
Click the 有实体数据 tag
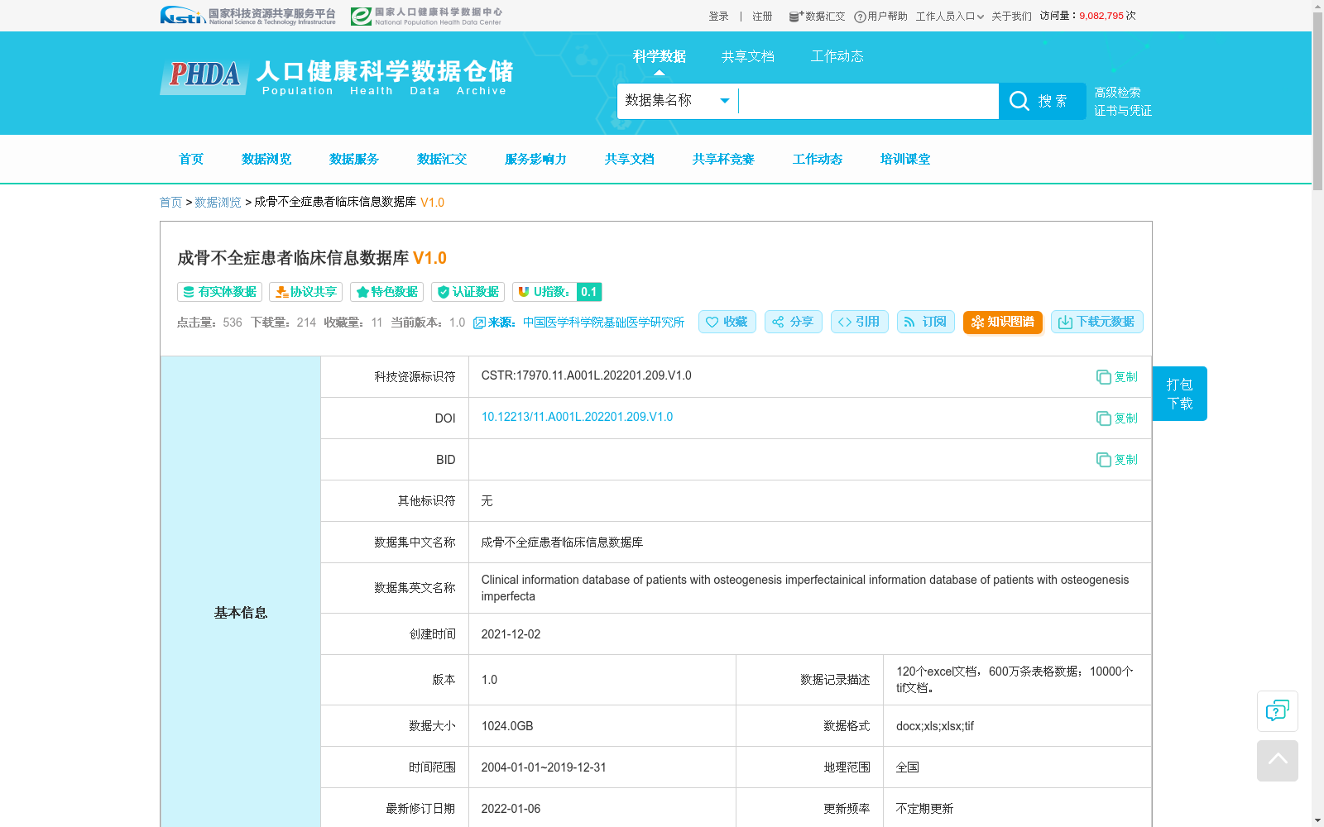coord(219,292)
